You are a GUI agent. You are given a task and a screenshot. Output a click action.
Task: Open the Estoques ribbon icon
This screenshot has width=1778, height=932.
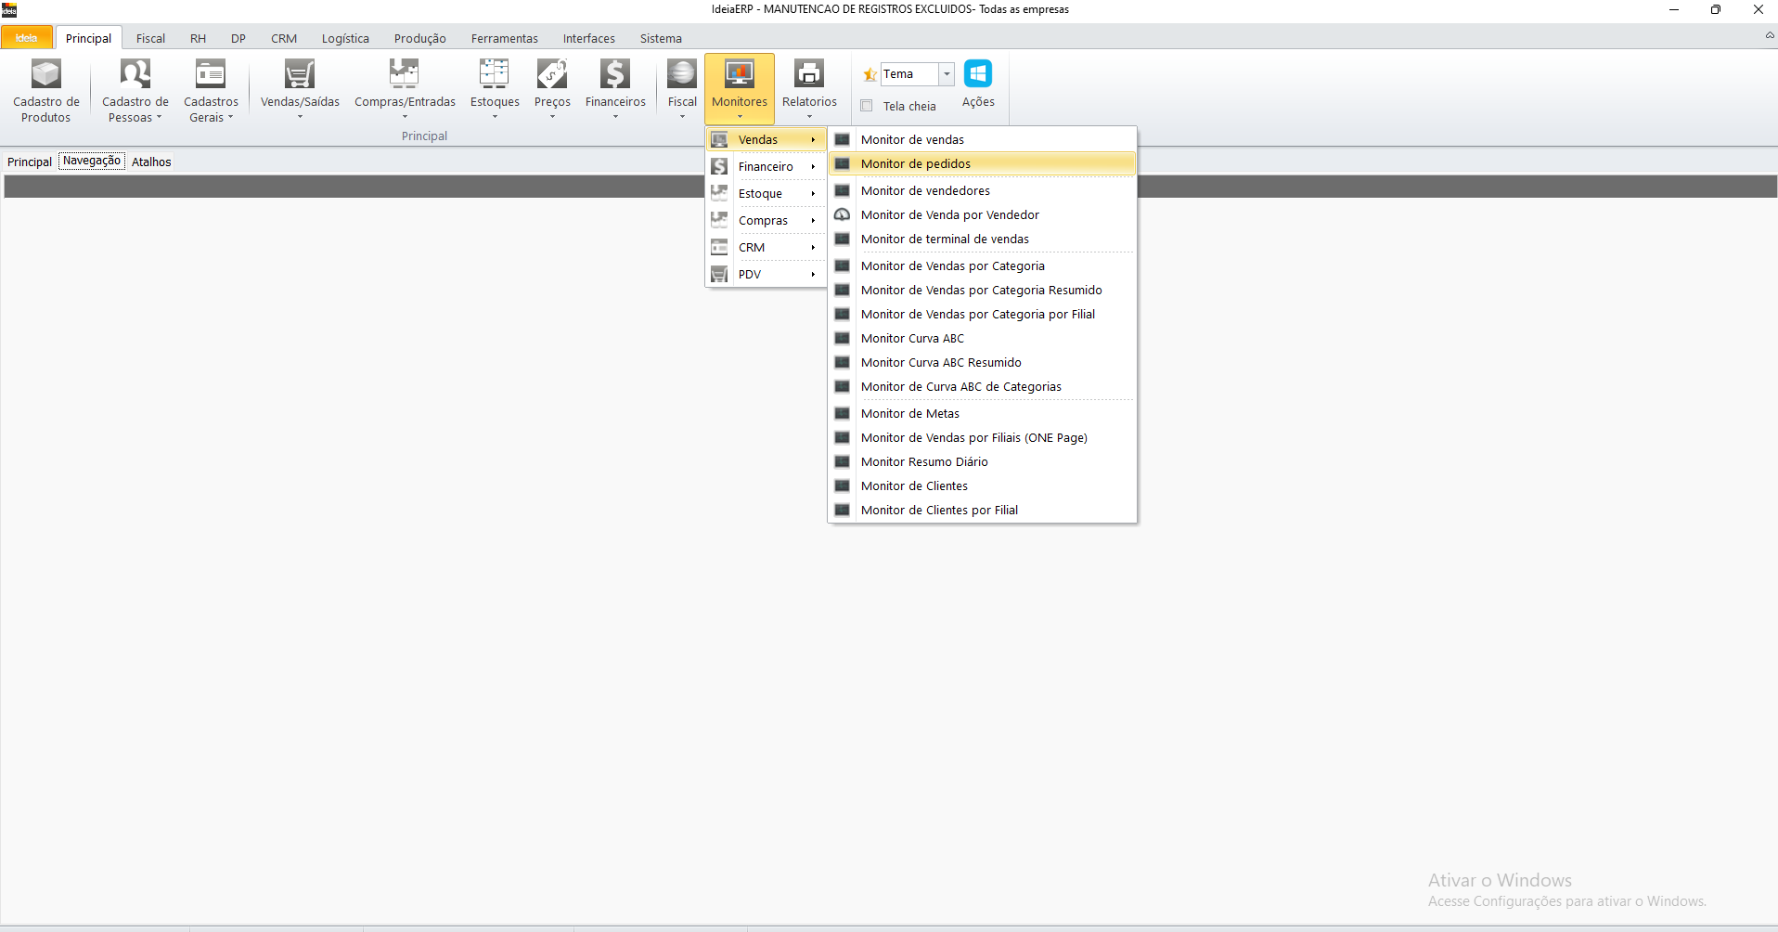494,74
